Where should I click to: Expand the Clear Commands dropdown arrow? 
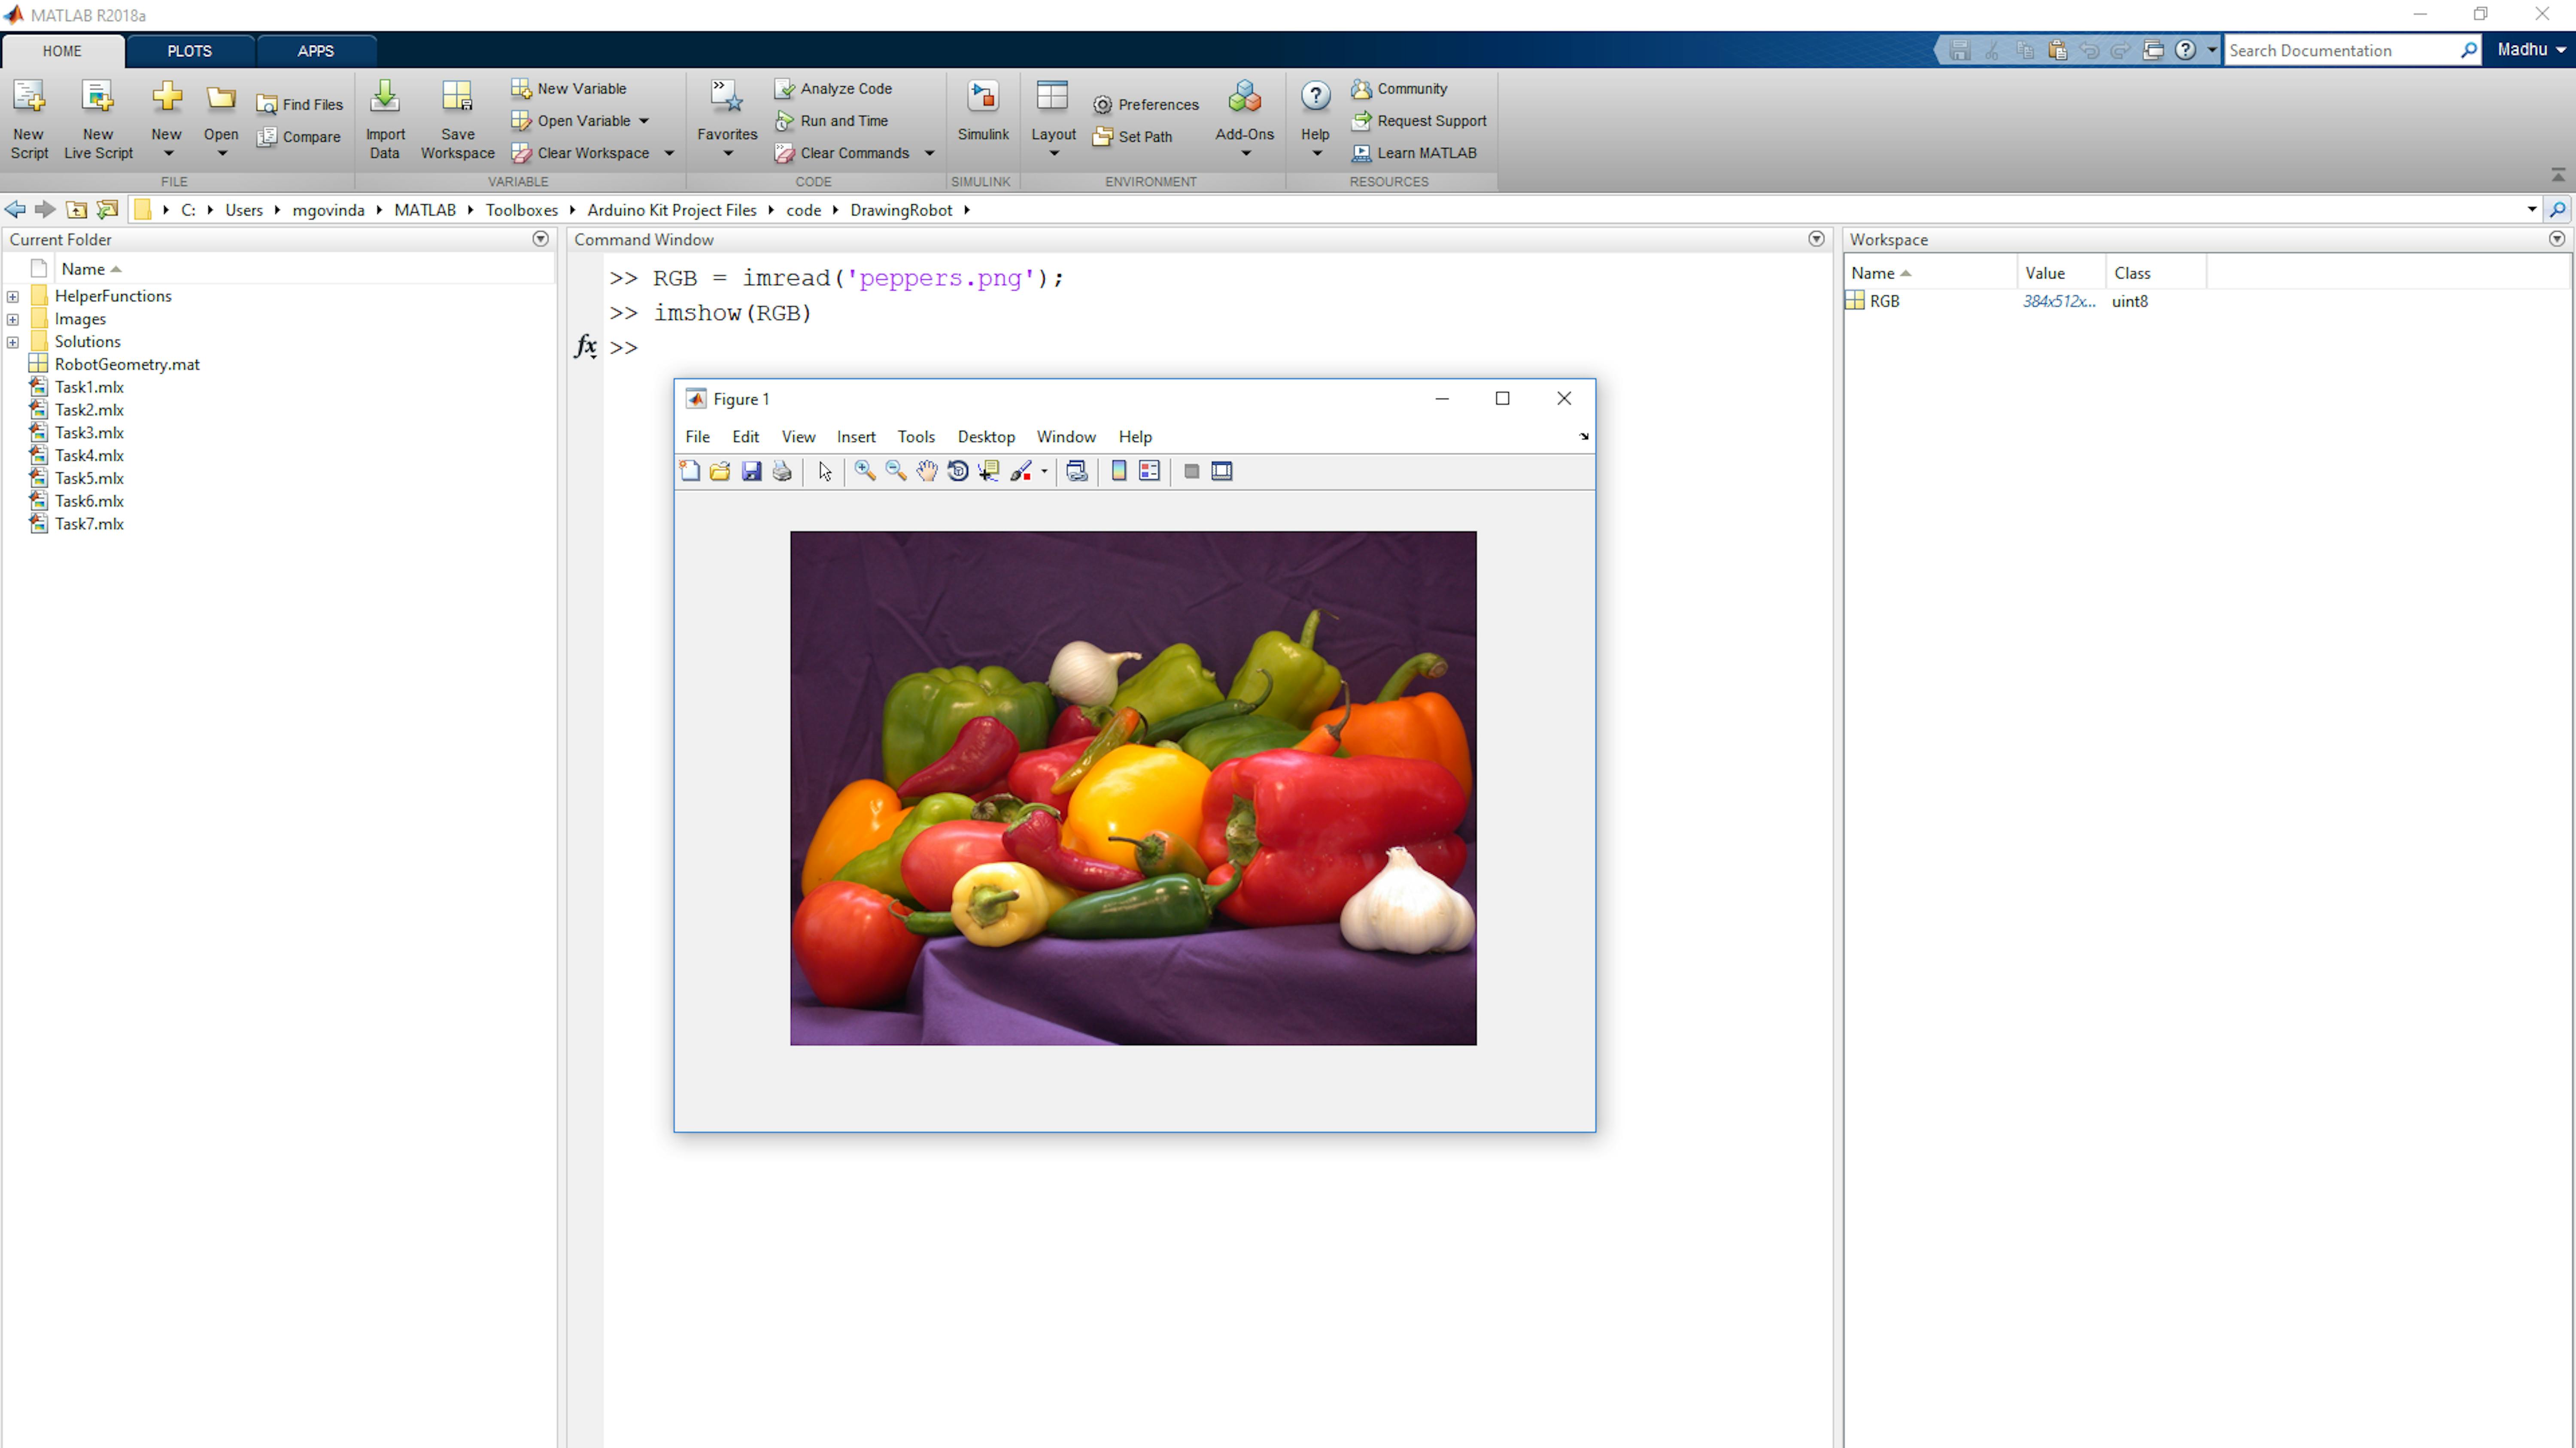click(x=929, y=153)
